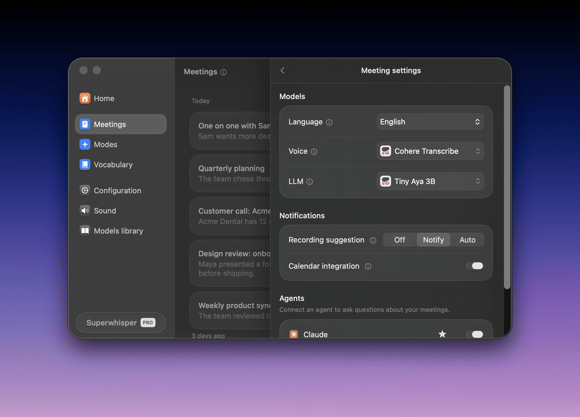Click the Home label in sidebar
The width and height of the screenshot is (580, 417).
104,98
